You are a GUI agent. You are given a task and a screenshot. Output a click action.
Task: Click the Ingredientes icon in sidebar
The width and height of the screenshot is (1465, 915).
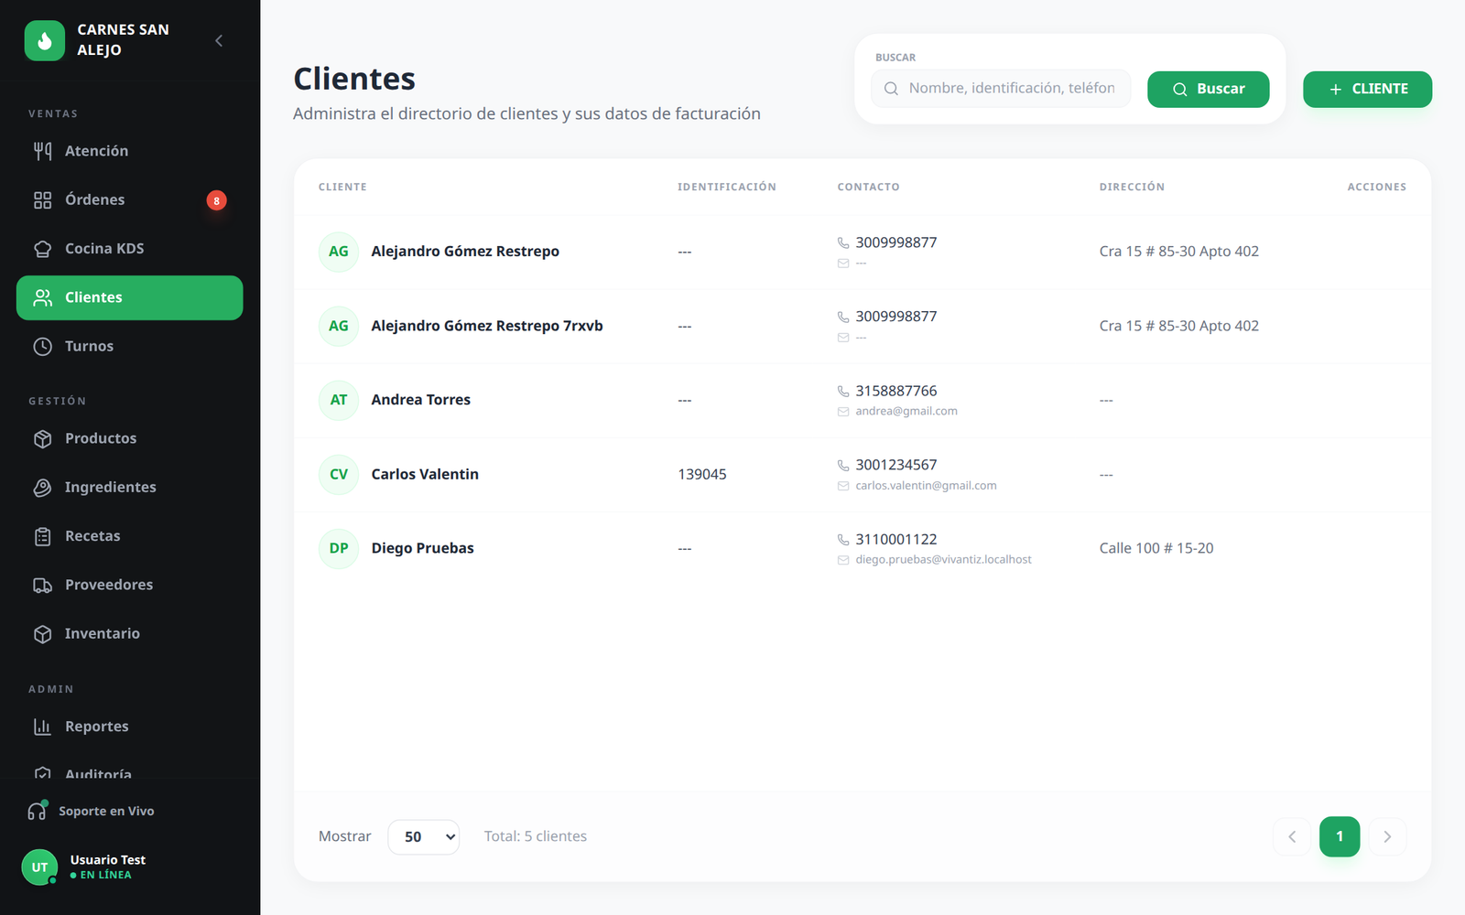tap(43, 487)
